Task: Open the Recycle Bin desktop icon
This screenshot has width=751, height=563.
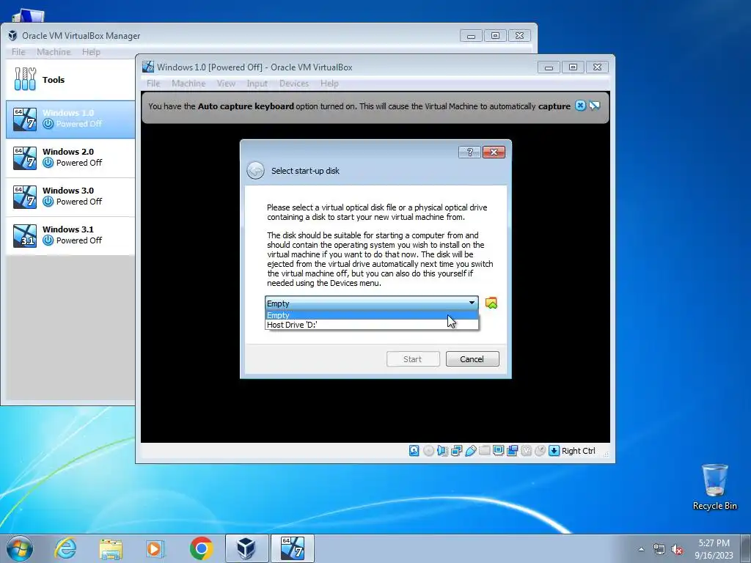Action: 714,487
